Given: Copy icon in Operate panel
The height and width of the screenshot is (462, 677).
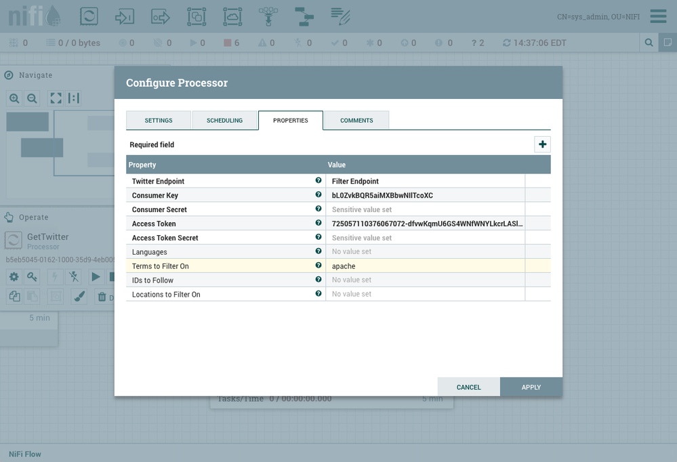Looking at the screenshot, I should click(x=15, y=297).
